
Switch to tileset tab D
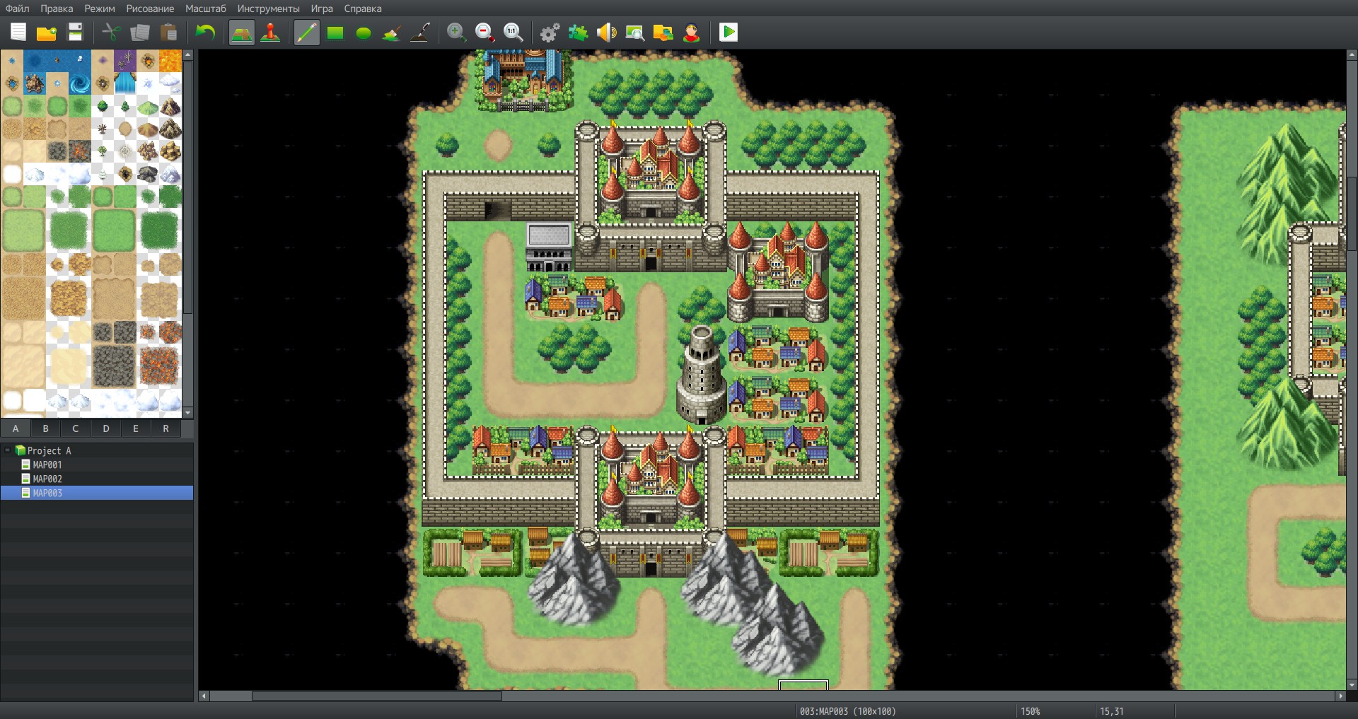tap(106, 428)
